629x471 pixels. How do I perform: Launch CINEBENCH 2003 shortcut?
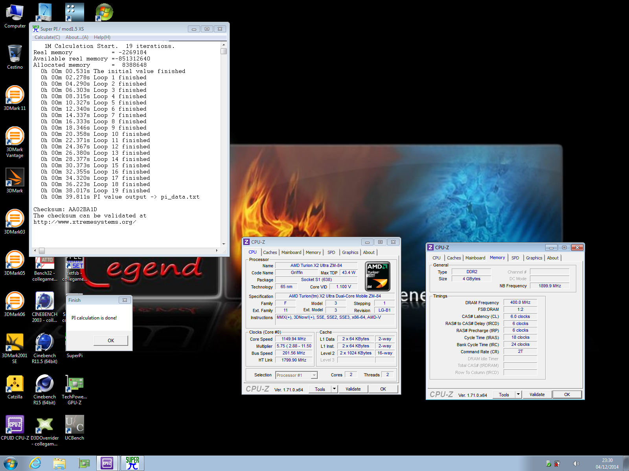[45, 307]
